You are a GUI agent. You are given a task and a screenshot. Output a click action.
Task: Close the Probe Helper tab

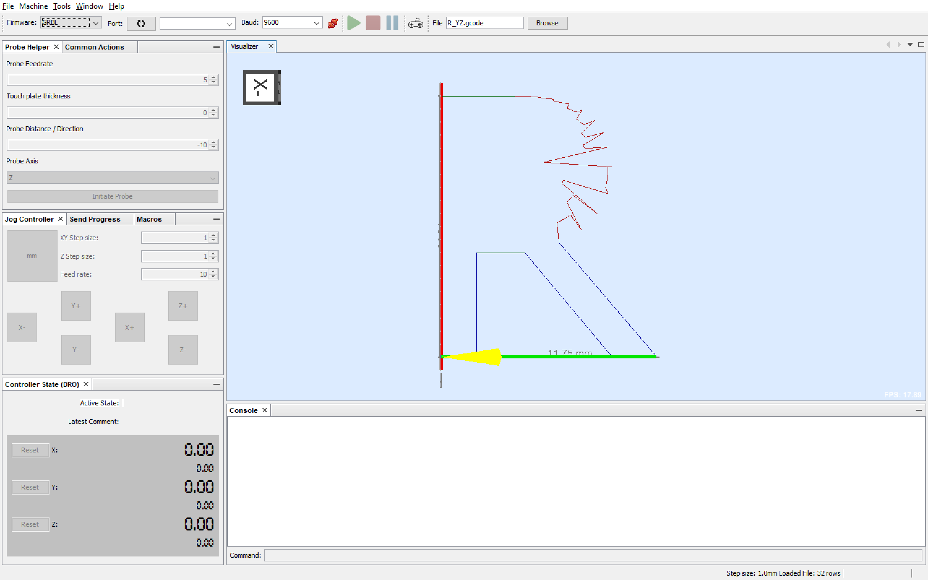point(56,47)
